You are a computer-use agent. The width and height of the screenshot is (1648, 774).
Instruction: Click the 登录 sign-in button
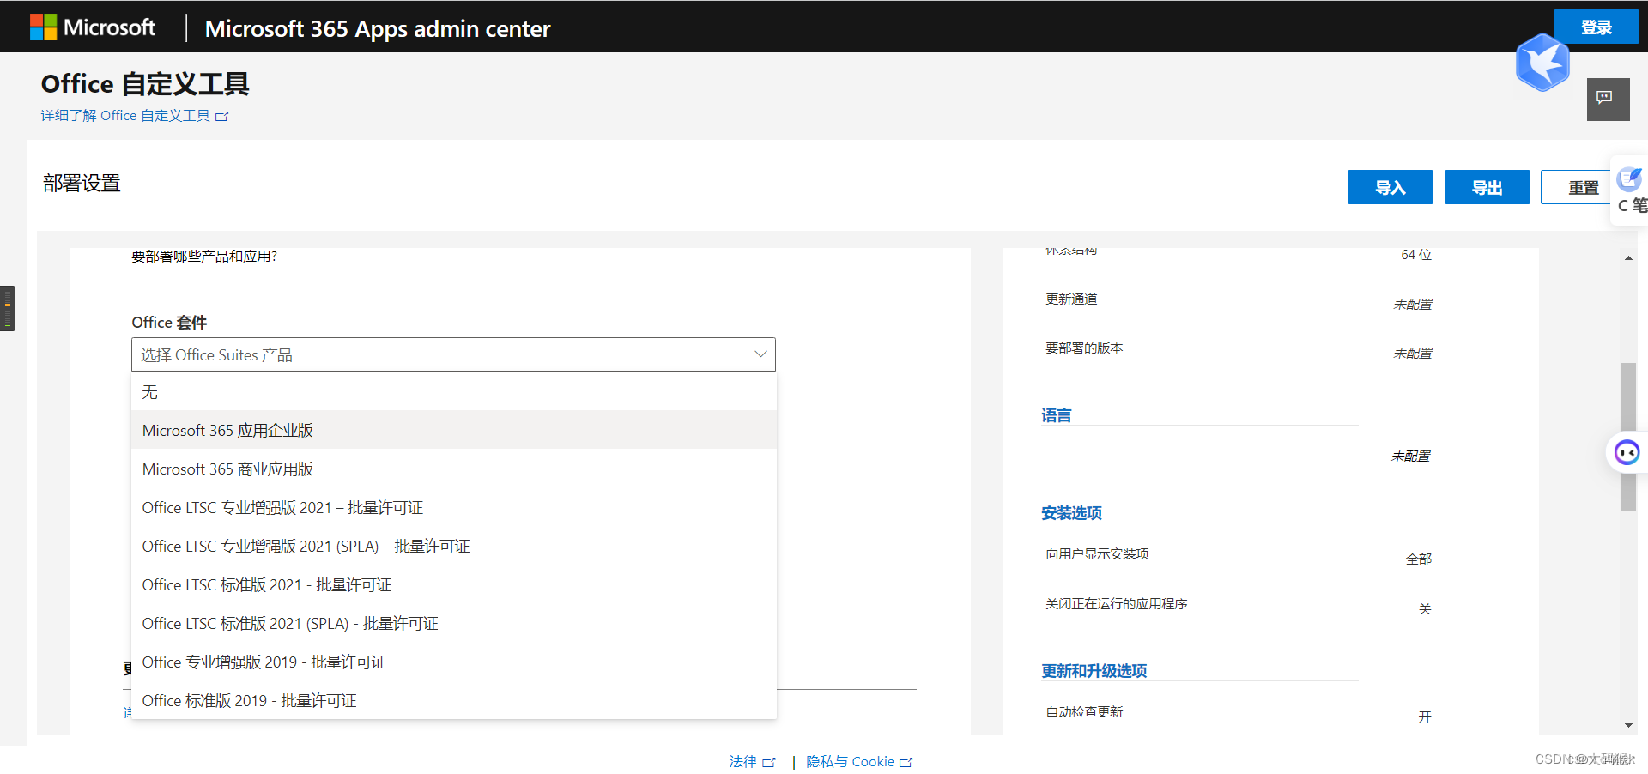(x=1596, y=27)
